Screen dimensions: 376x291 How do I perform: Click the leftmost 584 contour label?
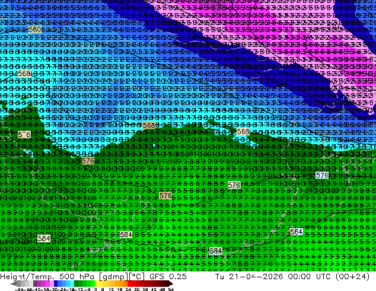[x=44, y=238]
